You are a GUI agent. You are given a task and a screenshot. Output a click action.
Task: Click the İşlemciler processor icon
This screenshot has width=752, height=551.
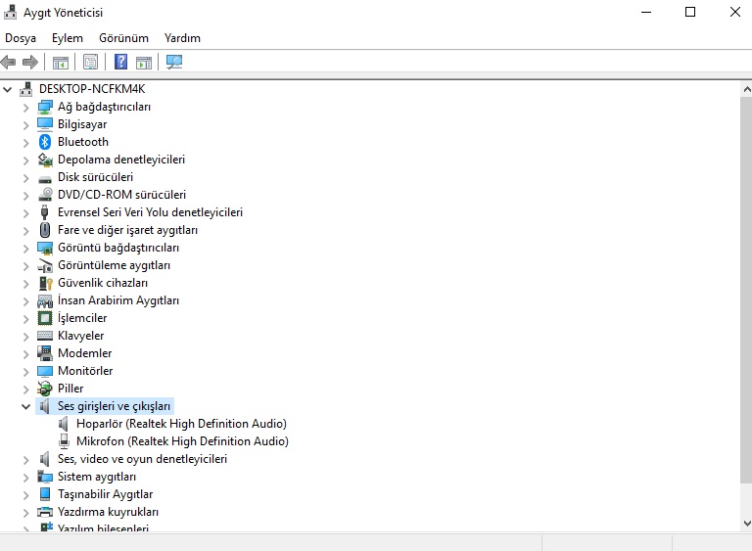pyautogui.click(x=45, y=318)
